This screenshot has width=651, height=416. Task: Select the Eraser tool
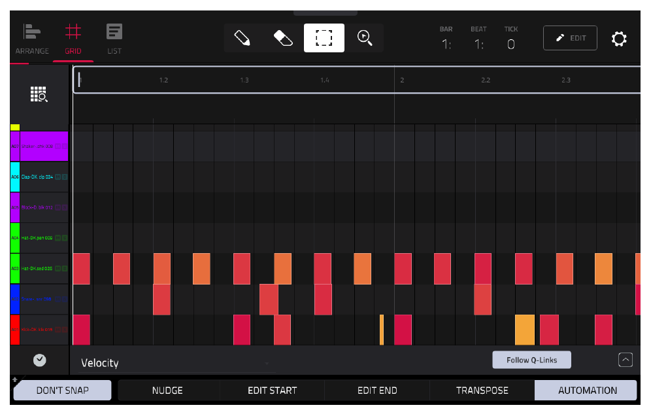click(283, 38)
